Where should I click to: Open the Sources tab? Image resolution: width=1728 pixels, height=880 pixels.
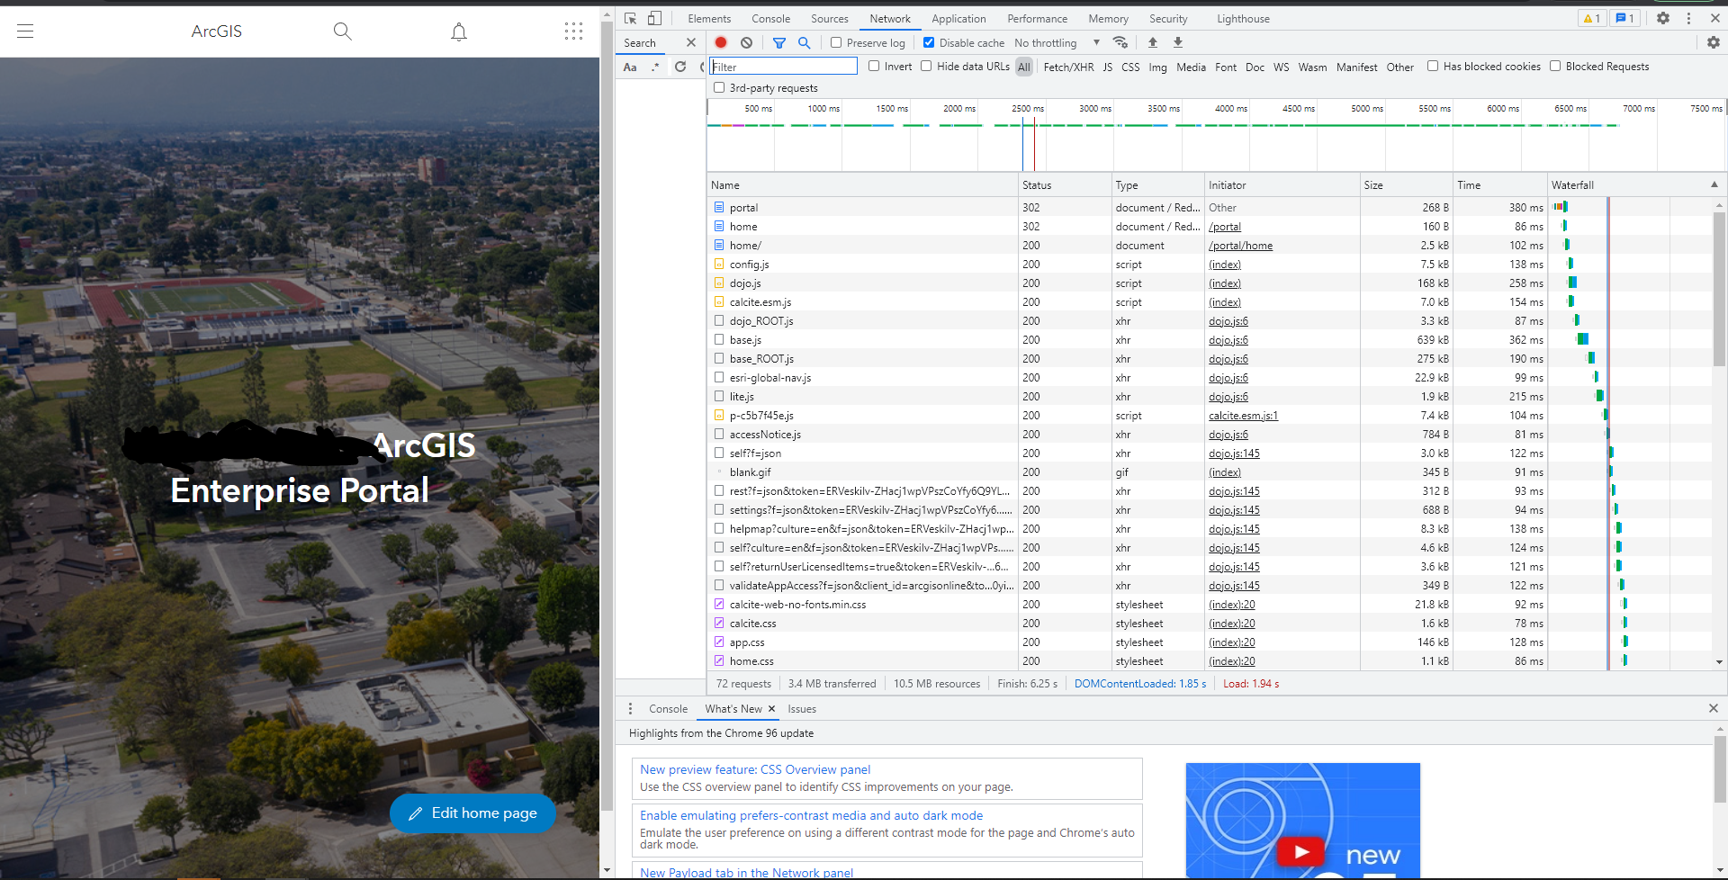tap(830, 18)
